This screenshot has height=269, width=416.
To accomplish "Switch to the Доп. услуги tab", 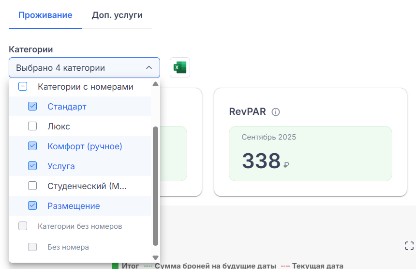I will [117, 15].
